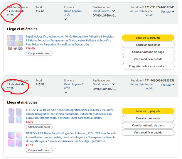Screen dimensions: 182x159
Task: Click Preguntar sobre este producto button
Action: (x=148, y=66)
